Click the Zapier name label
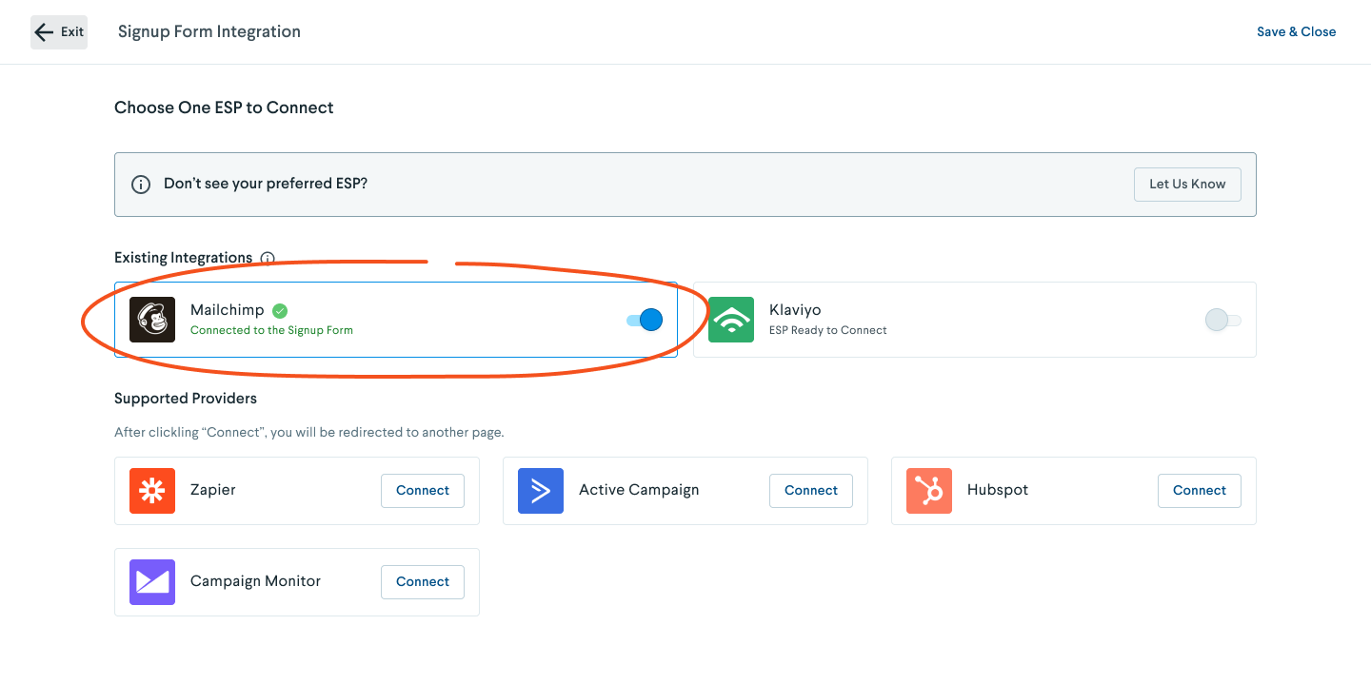The height and width of the screenshot is (684, 1371). [213, 490]
